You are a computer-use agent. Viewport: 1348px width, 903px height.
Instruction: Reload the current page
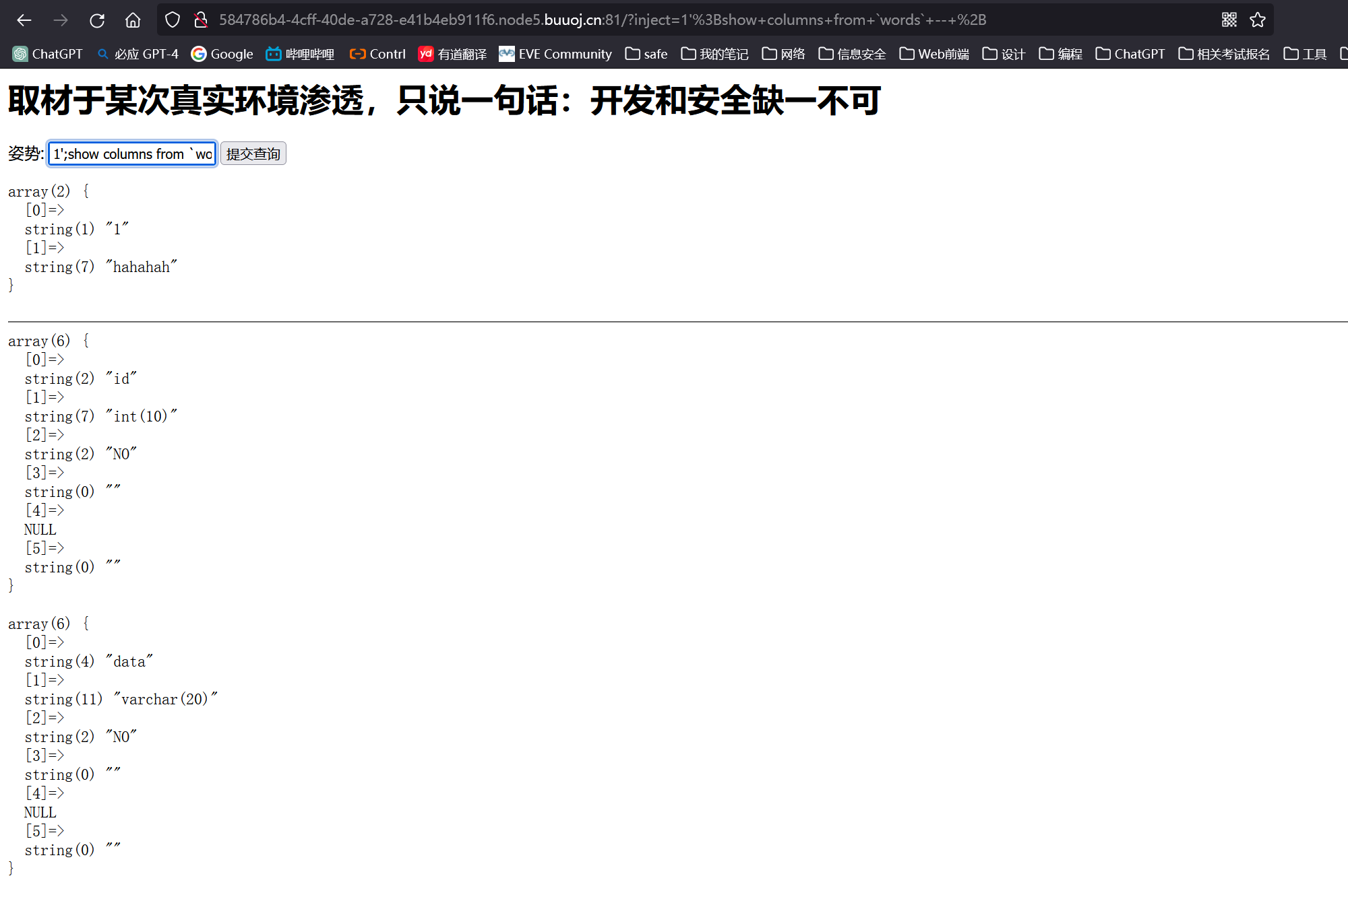pyautogui.click(x=97, y=20)
